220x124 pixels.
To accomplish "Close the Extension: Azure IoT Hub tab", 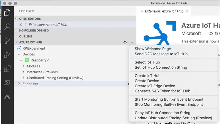I will point(187,11).
